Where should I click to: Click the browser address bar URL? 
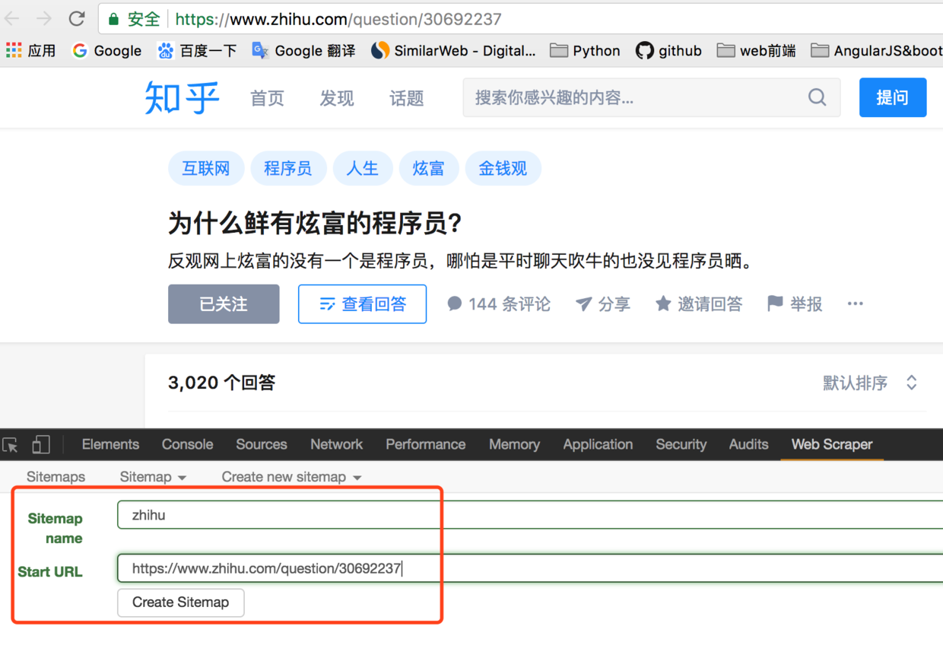coord(338,19)
